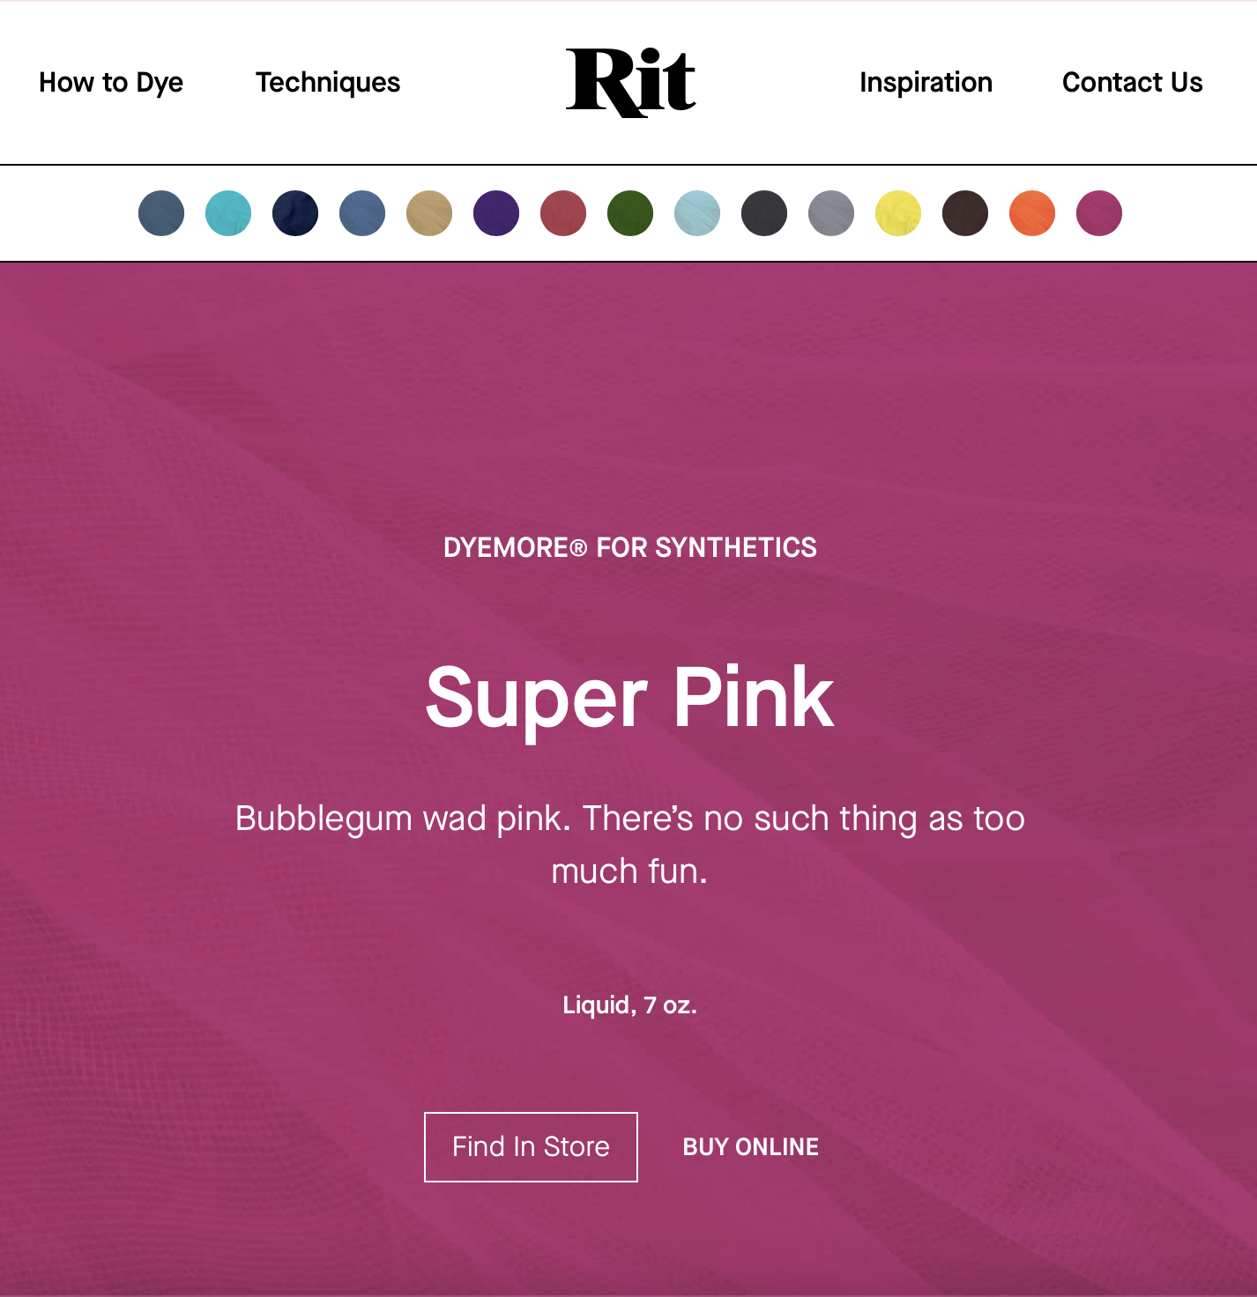The image size is (1257, 1297).
Task: Select the dark navy color swatch
Action: click(295, 213)
